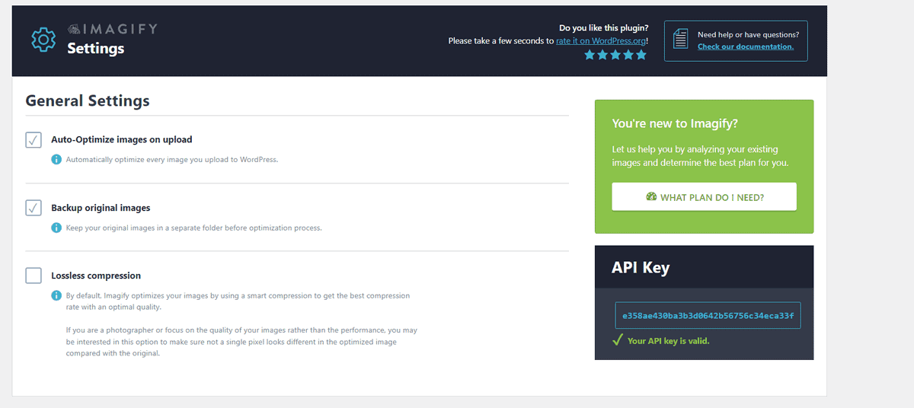Click the General Settings heading
The width and height of the screenshot is (914, 408).
pyautogui.click(x=88, y=100)
